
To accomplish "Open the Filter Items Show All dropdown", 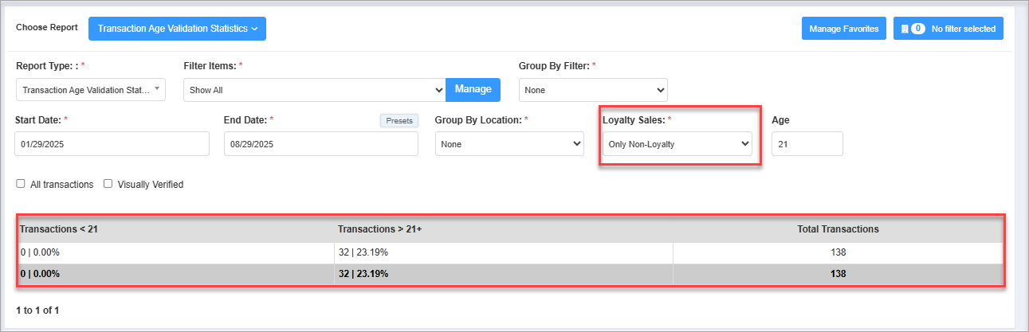I will tap(314, 90).
